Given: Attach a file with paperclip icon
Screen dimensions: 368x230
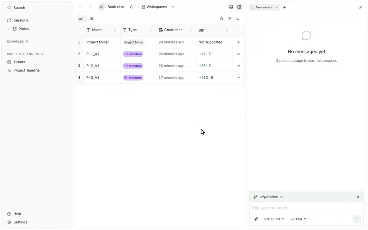Looking at the screenshot, I should [x=256, y=219].
